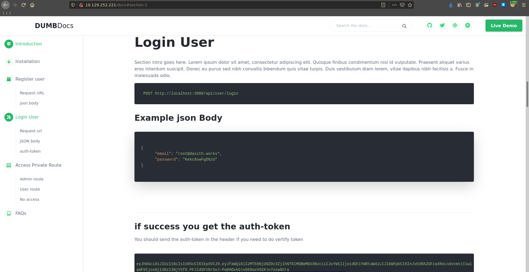Go to browser home page icon

(32, 5)
